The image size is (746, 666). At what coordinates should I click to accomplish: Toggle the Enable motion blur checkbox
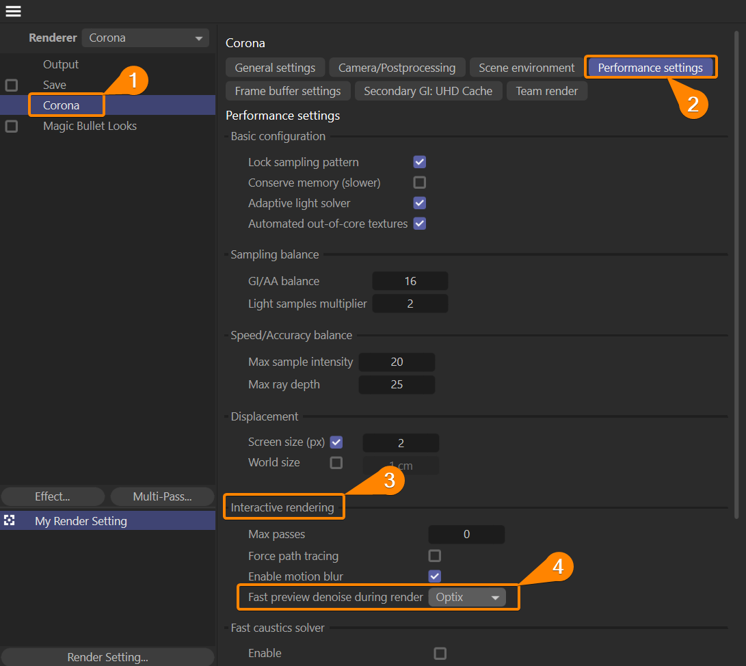(435, 576)
